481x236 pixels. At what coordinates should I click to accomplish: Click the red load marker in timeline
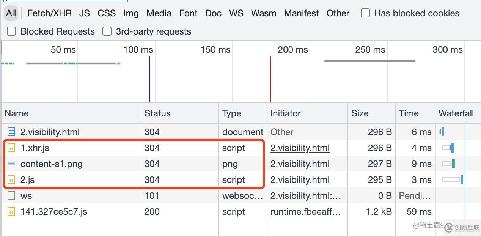click(x=270, y=79)
